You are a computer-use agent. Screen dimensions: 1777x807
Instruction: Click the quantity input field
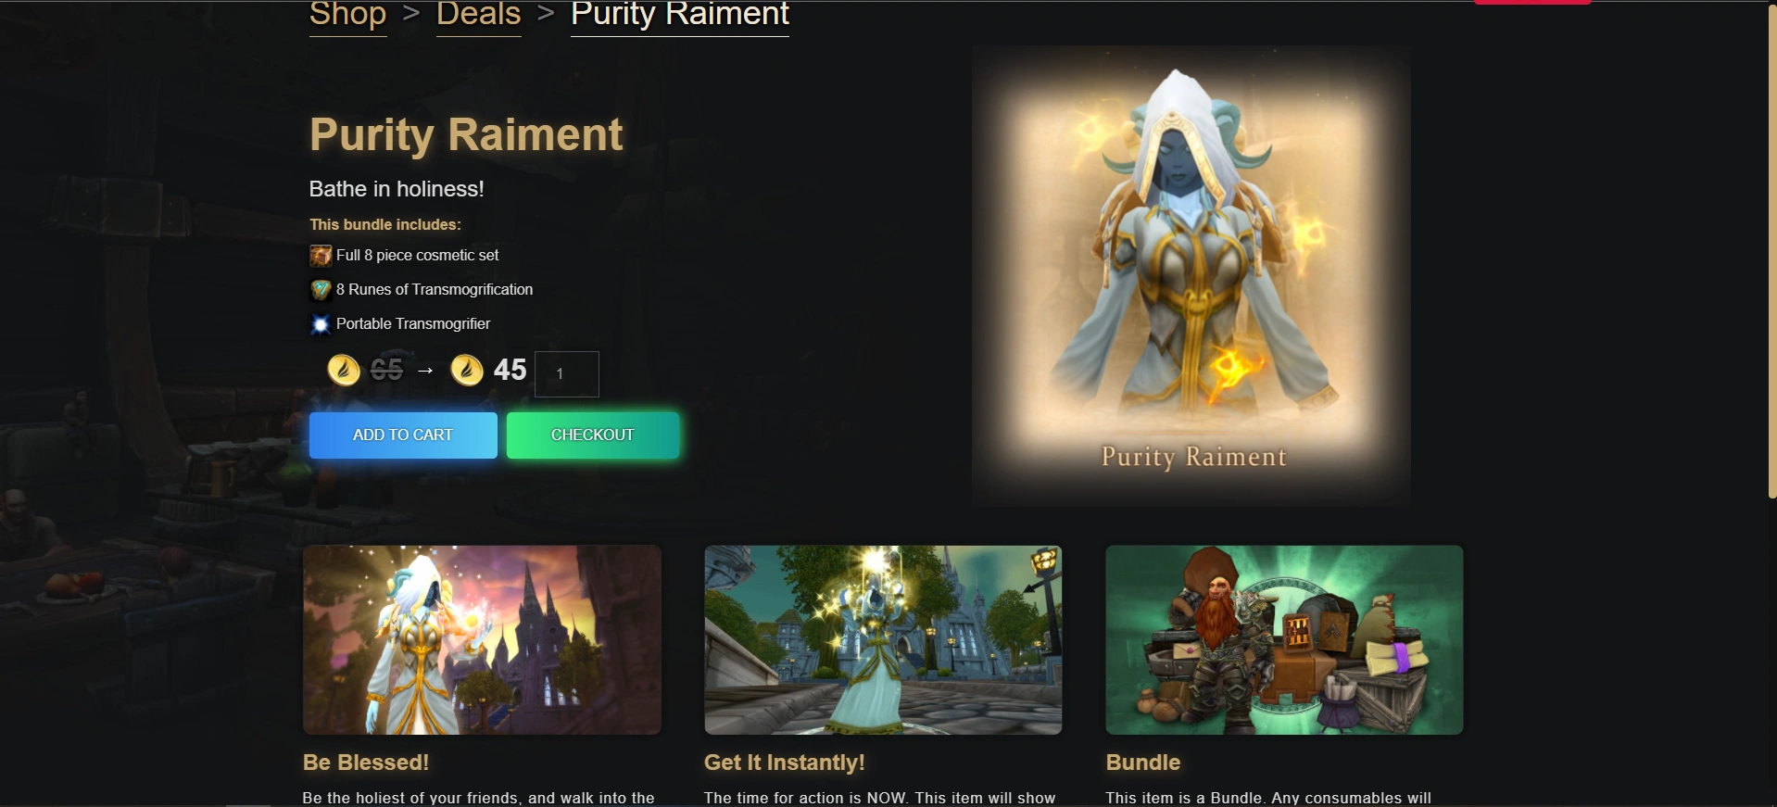567,374
